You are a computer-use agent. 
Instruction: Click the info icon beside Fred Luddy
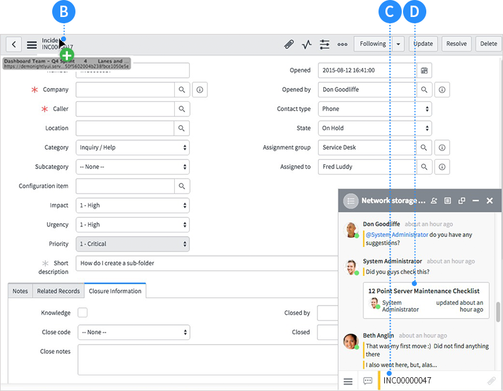[442, 167]
